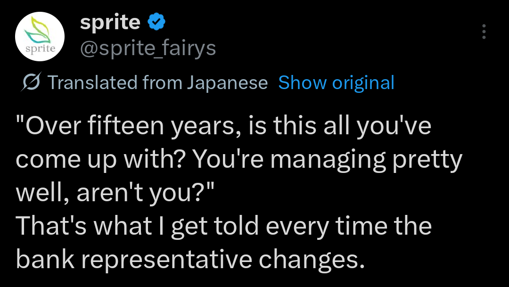
Task: Click the "sprite" wordmark inside the avatar
Action: coord(40,48)
